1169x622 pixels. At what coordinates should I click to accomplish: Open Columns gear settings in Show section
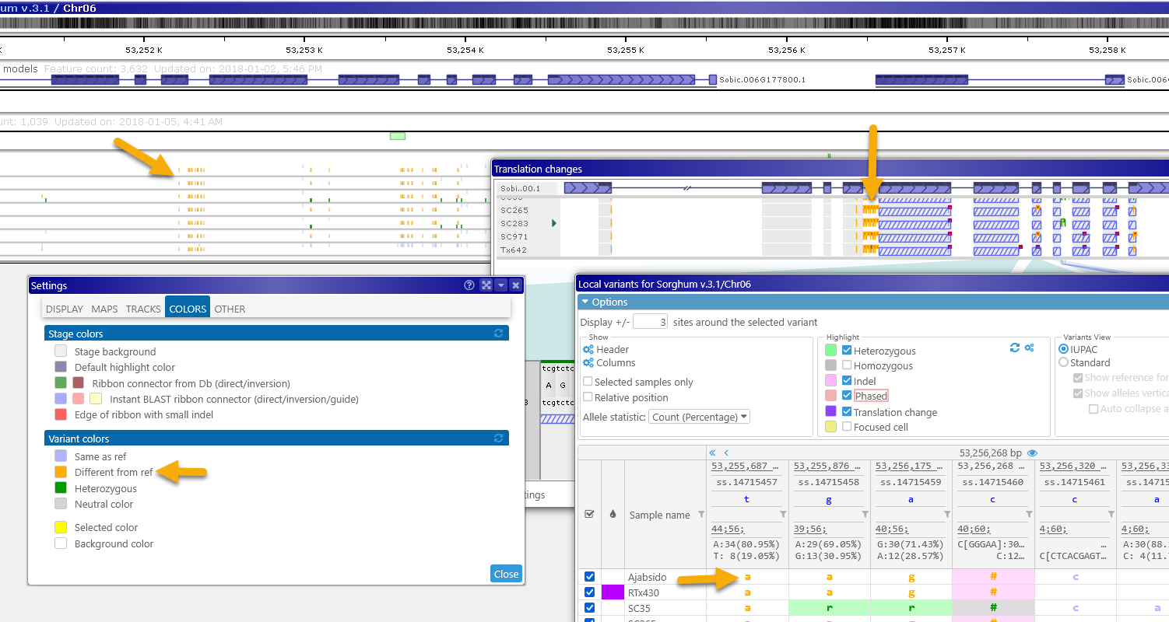(588, 363)
